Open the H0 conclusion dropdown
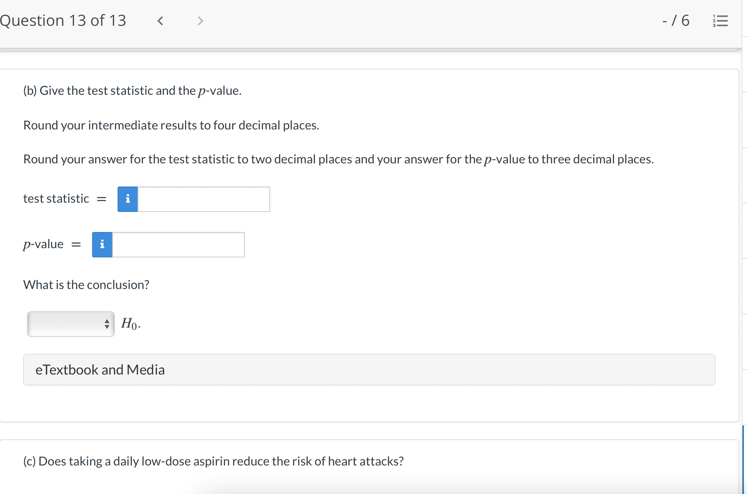Image resolution: width=747 pixels, height=494 pixels. coord(71,324)
